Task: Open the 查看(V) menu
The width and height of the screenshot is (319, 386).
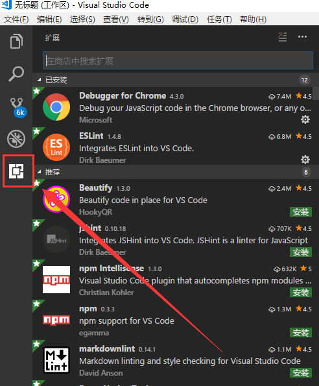Action: coord(116,19)
